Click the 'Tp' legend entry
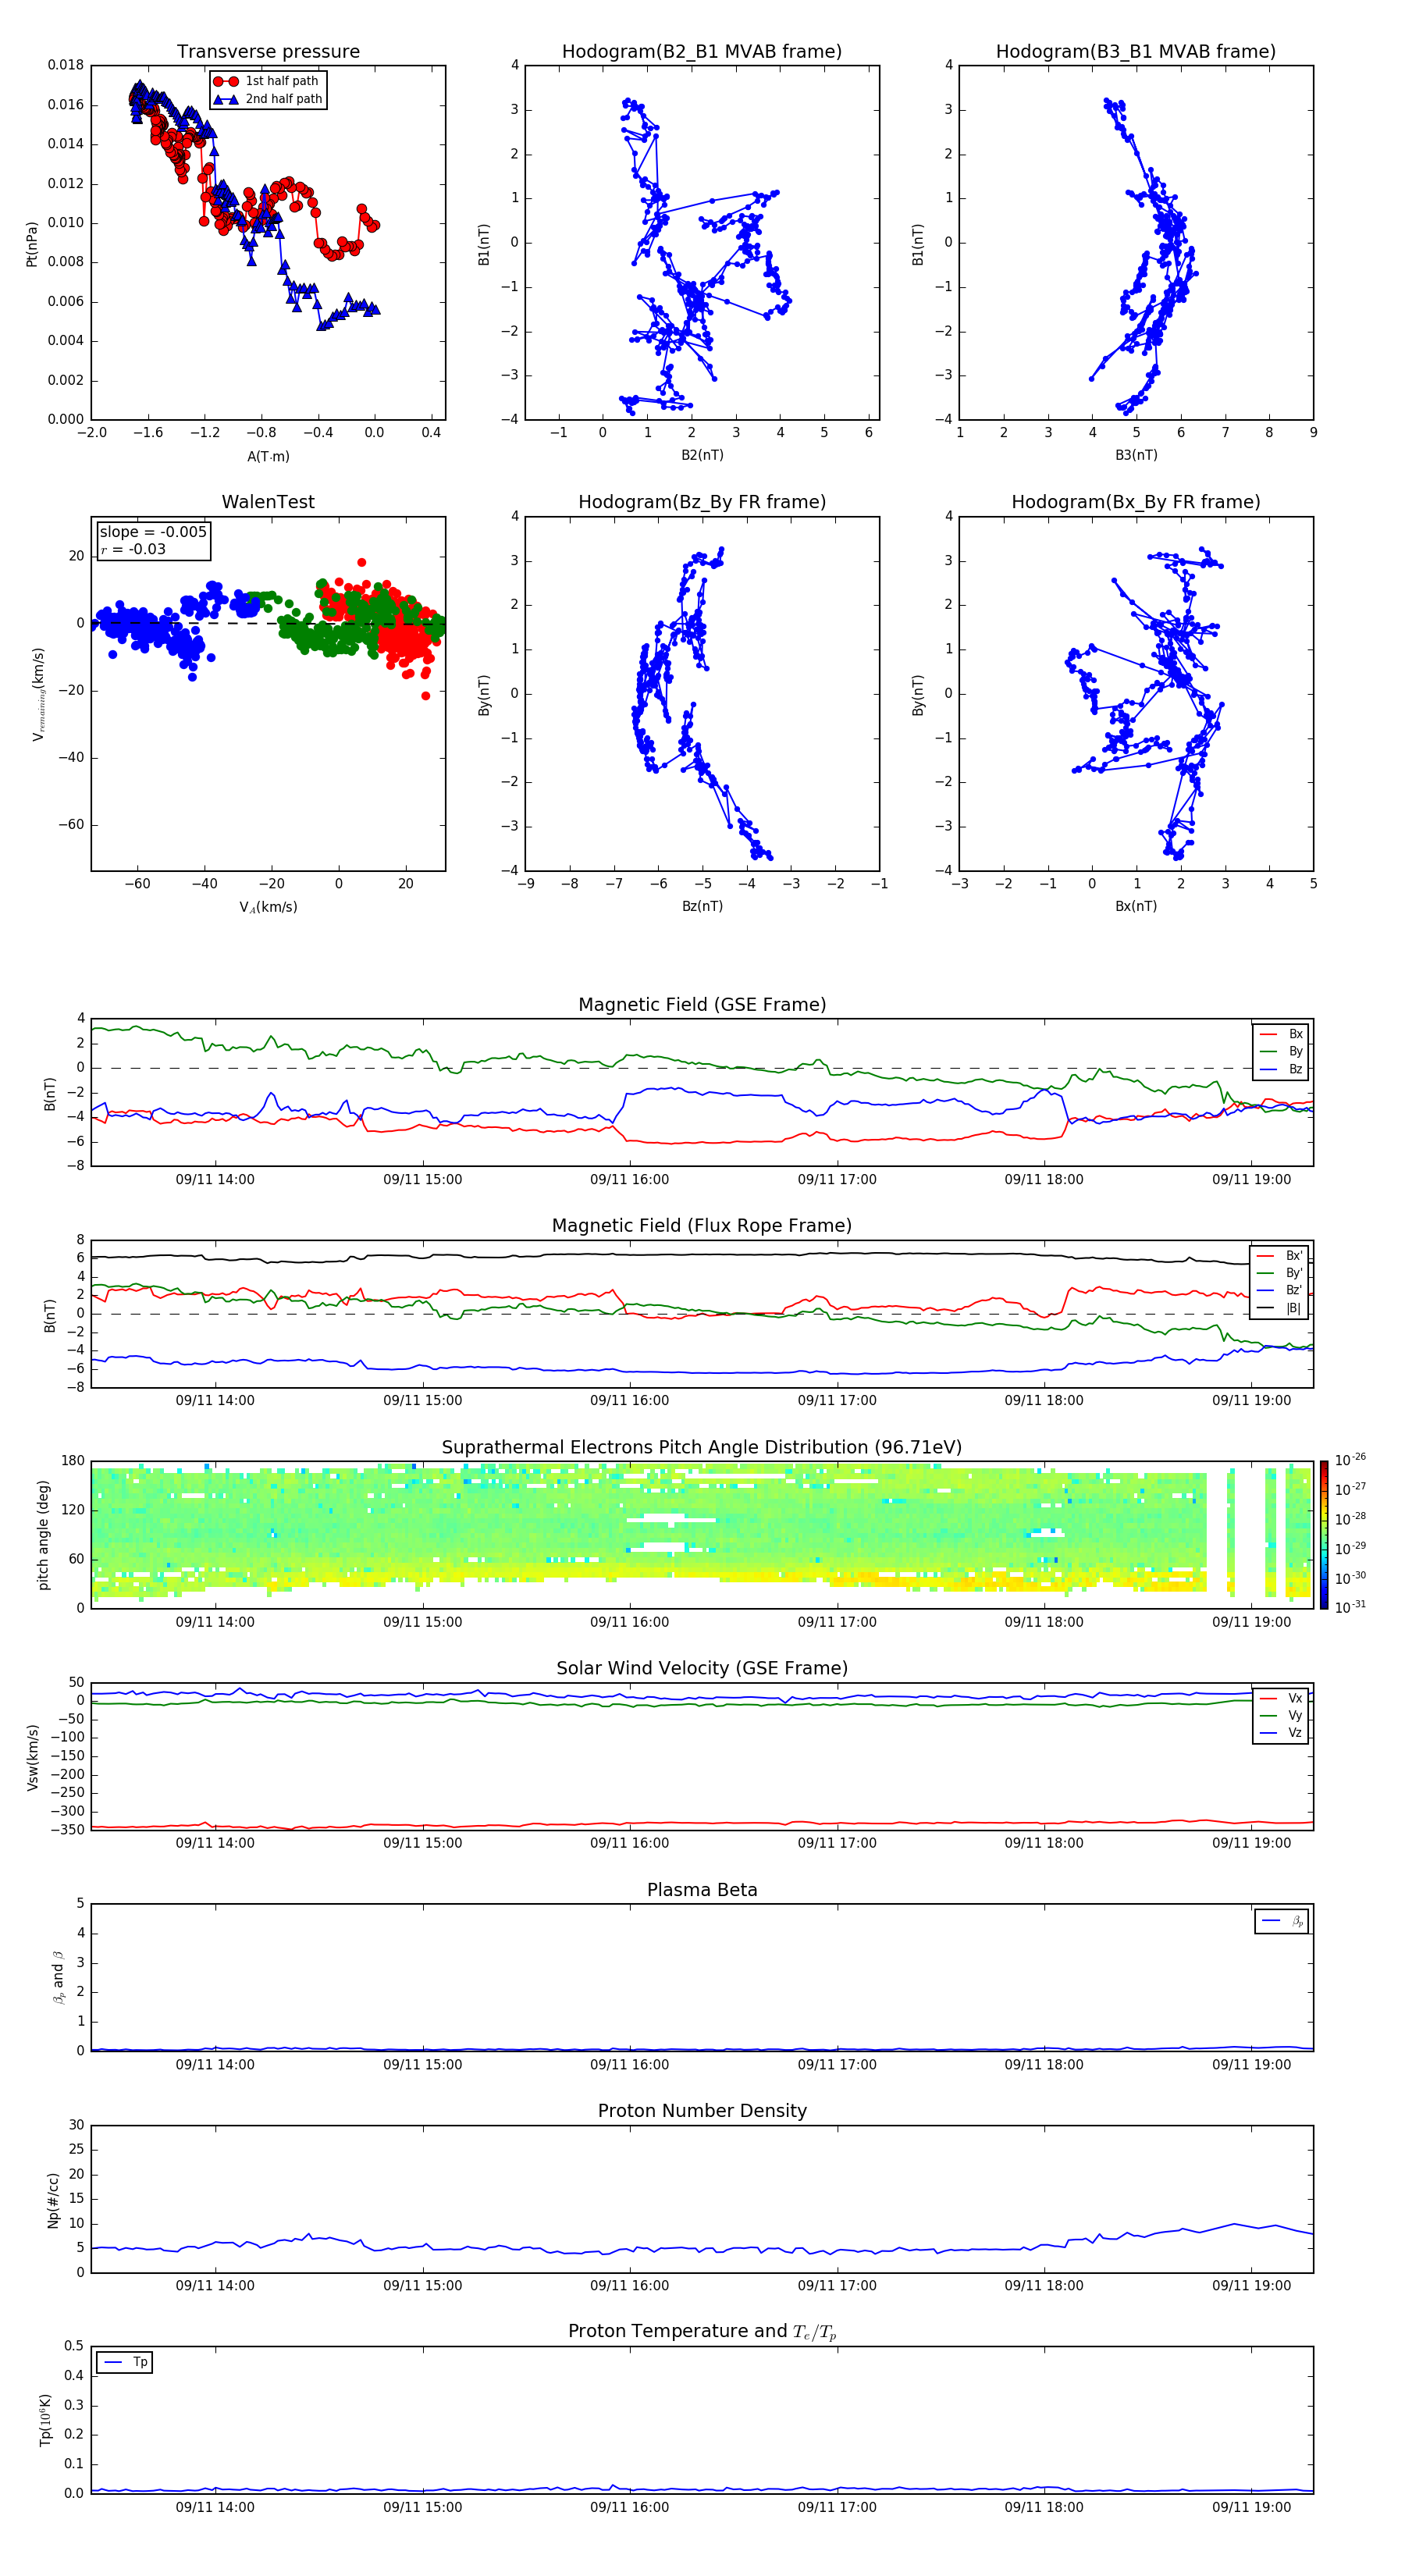 click(124, 2362)
